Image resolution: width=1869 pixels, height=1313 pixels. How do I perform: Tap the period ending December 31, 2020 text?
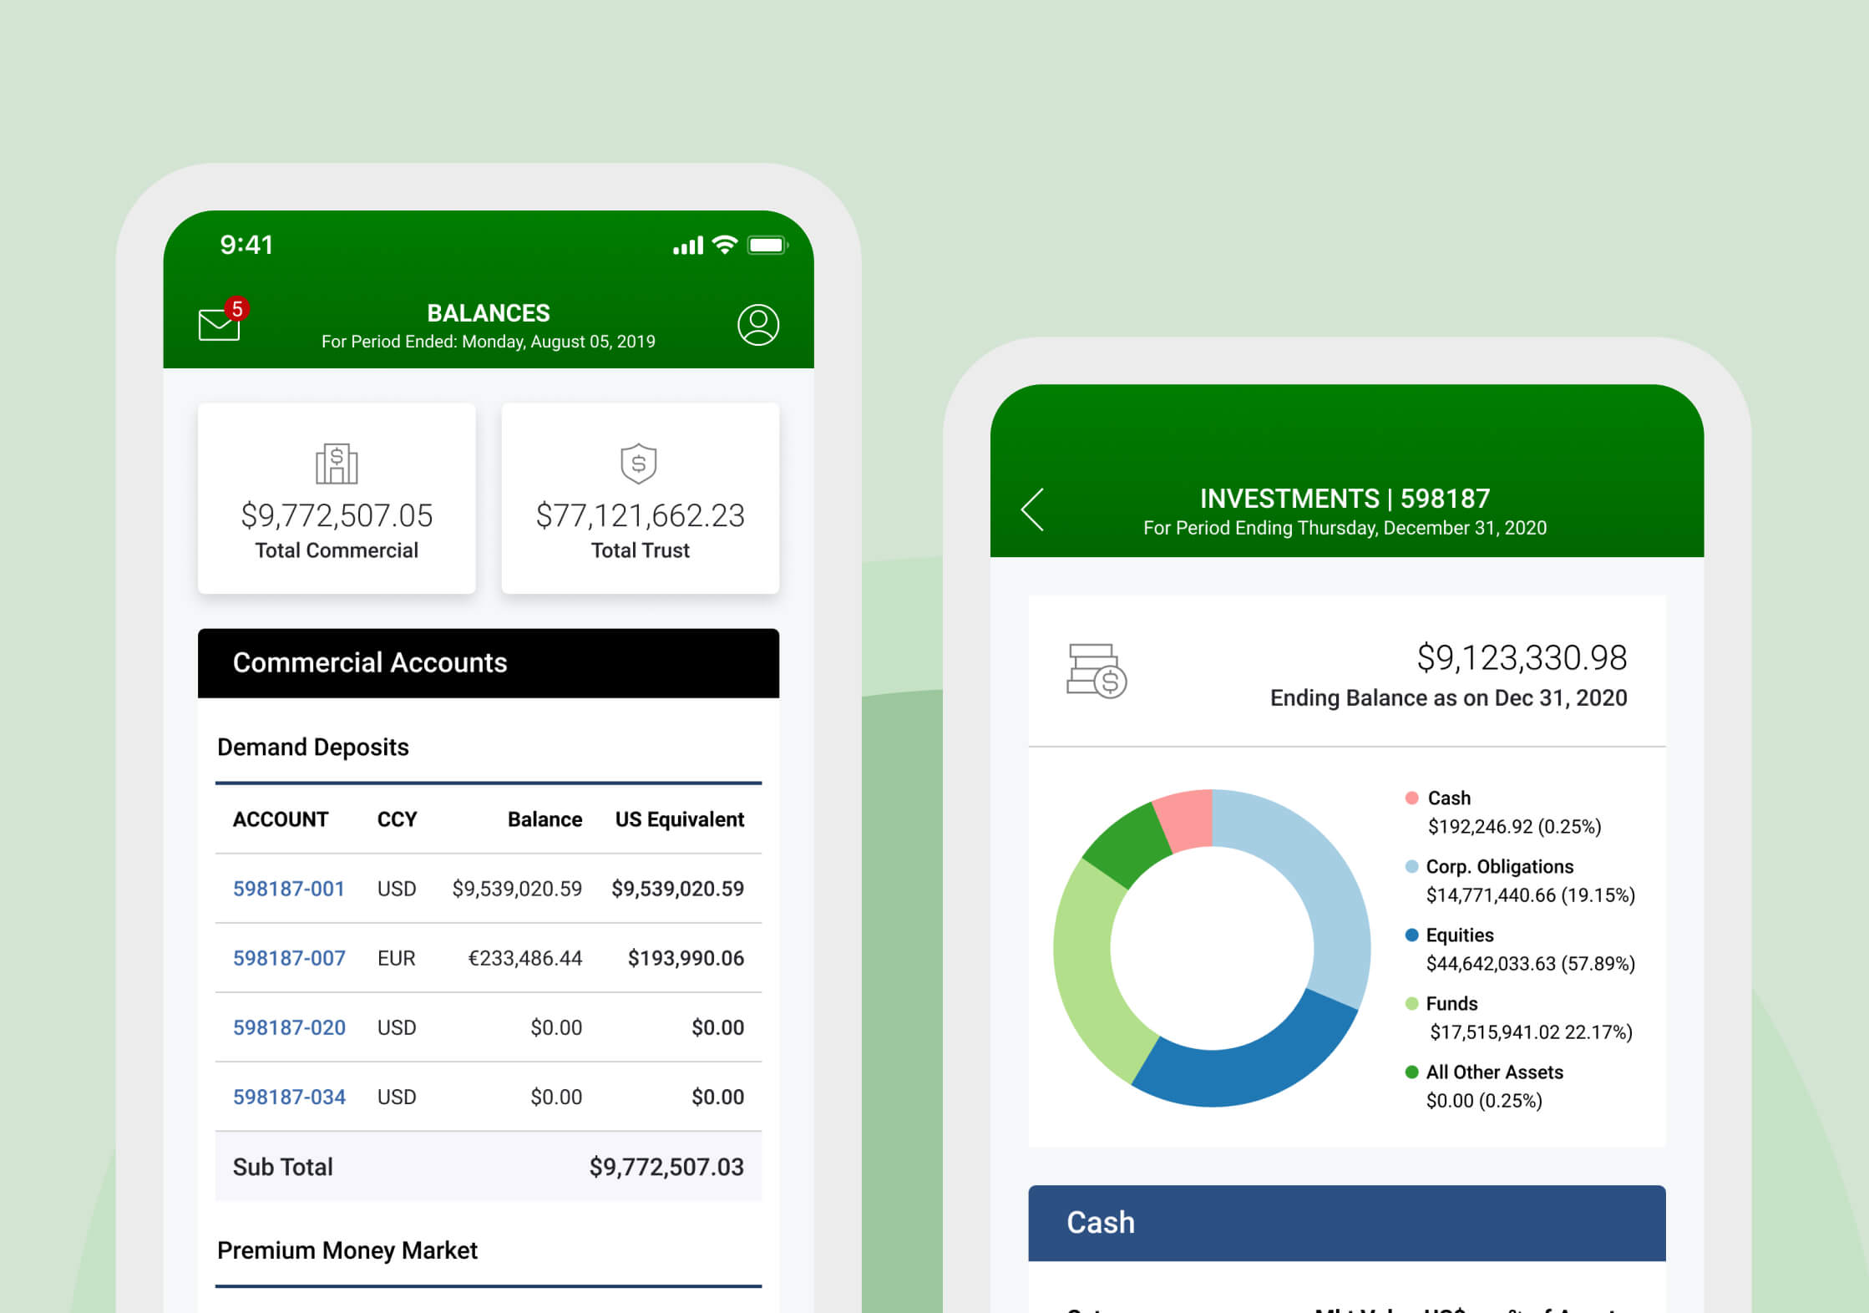1345,528
